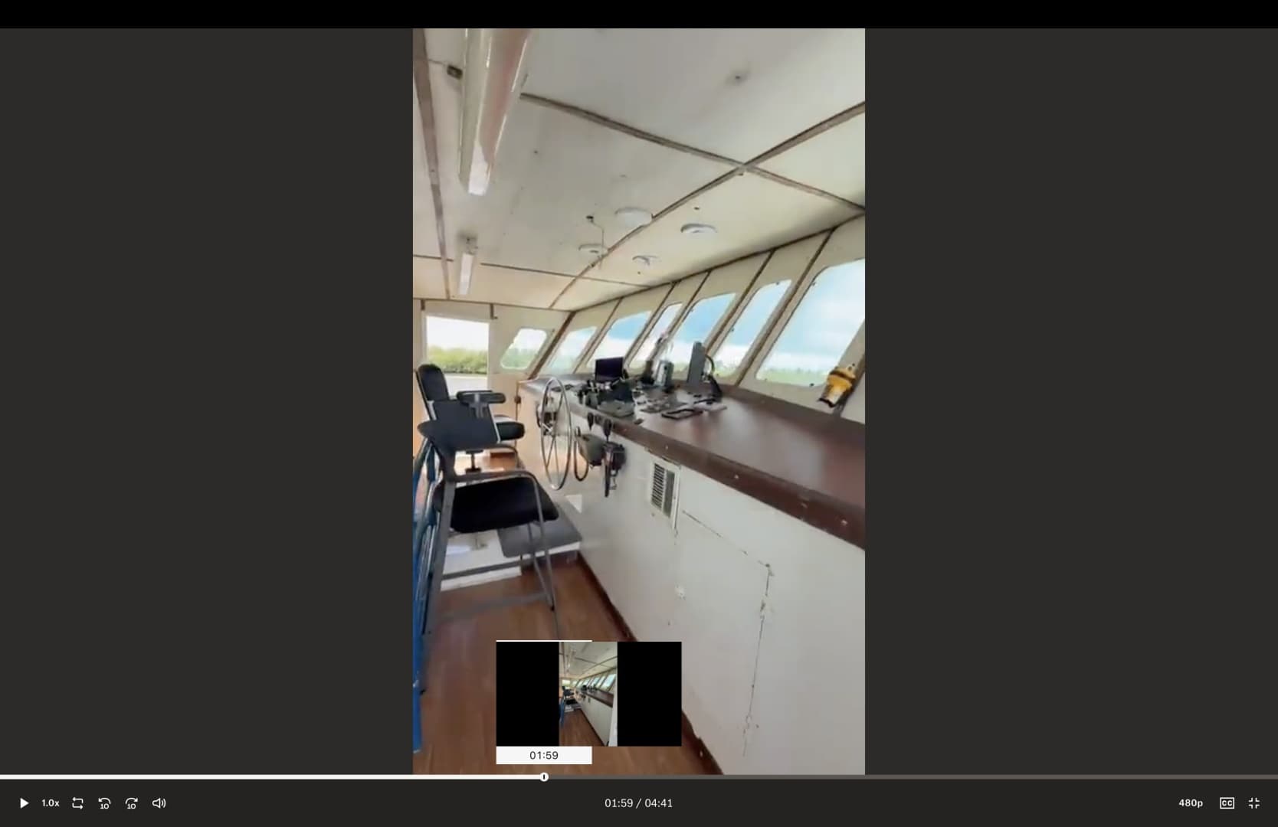
Task: Click the ship's steering wheel in video
Action: [556, 433]
